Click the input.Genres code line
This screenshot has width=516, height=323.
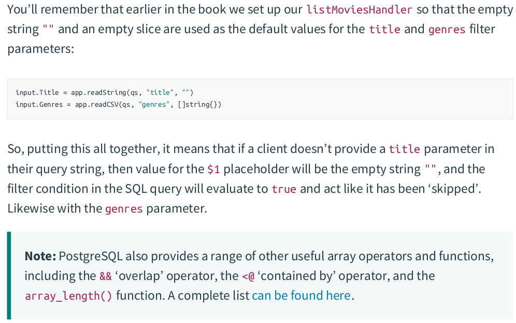coord(118,105)
